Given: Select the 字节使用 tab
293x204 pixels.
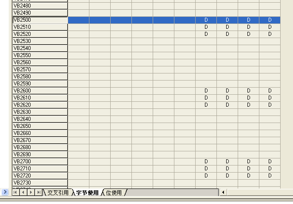Looking at the screenshot, I should [x=87, y=192].
